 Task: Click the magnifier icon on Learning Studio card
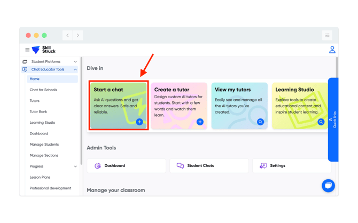point(321,122)
